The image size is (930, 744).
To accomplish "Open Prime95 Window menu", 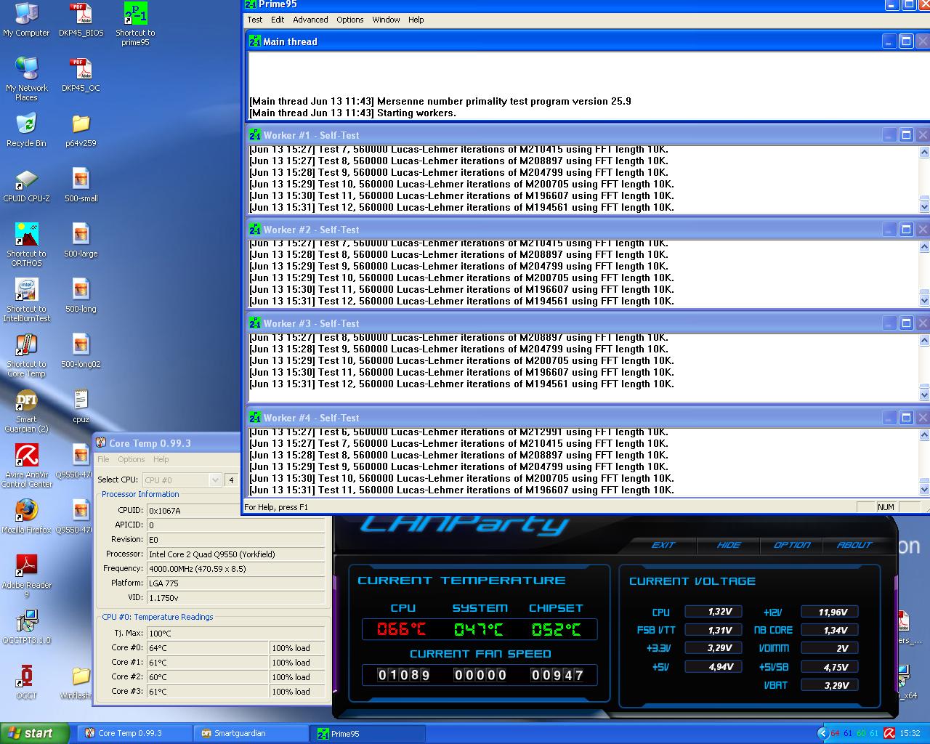I will coord(386,20).
